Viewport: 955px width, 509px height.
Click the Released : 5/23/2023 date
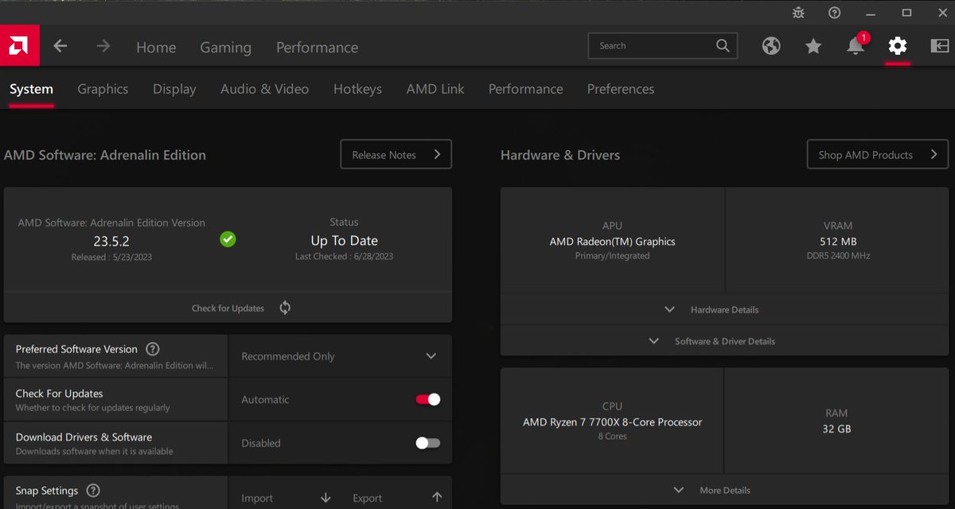click(x=111, y=257)
